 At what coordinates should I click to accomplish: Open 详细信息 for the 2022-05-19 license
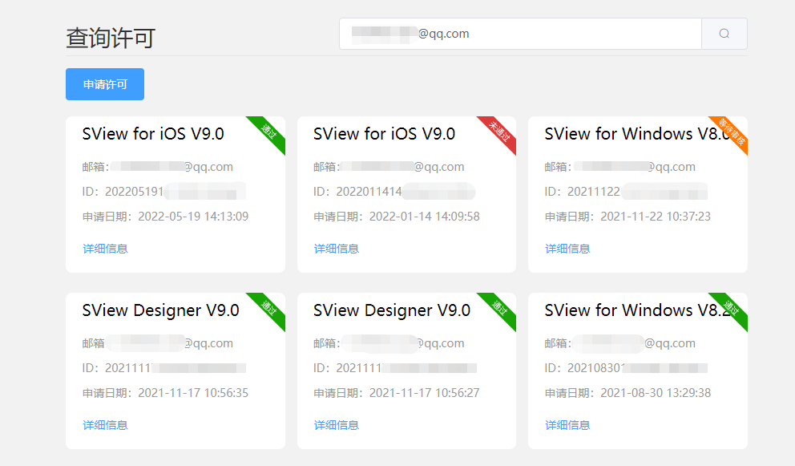[x=105, y=249]
